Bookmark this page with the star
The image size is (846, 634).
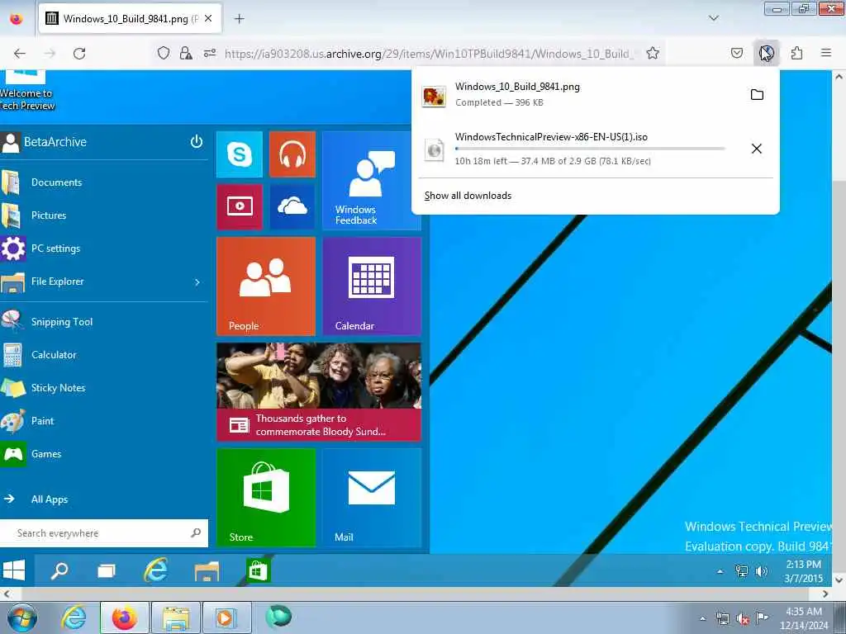(653, 53)
